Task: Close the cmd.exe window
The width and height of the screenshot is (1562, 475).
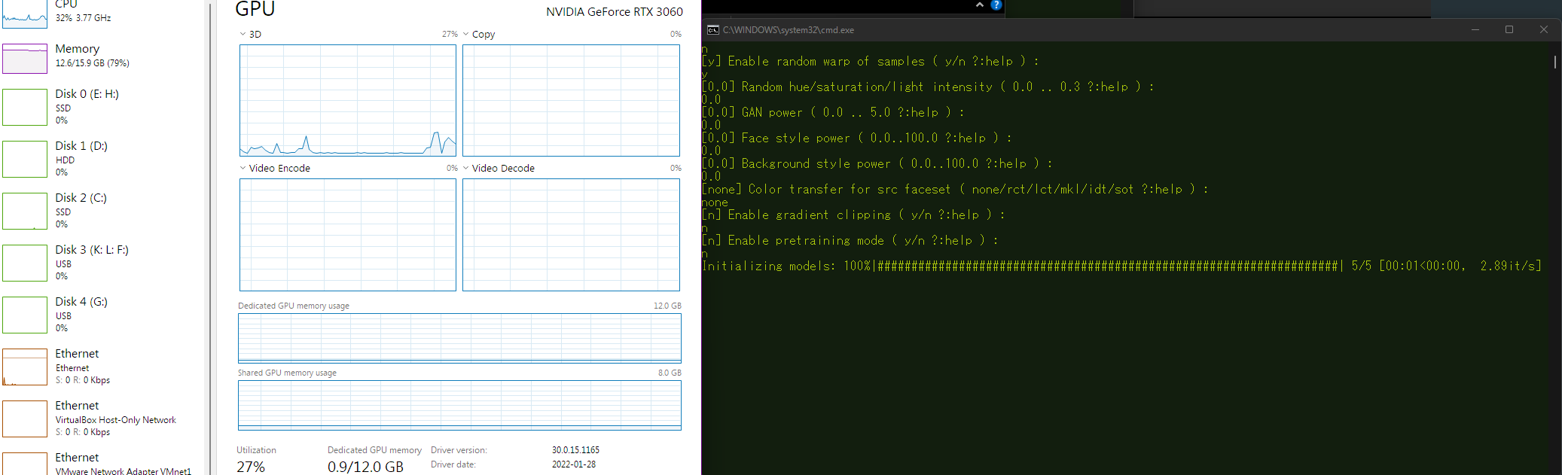Action: [1544, 30]
